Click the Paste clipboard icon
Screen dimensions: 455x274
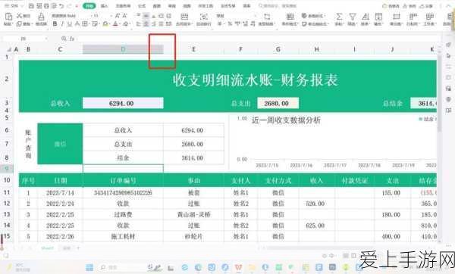pyautogui.click(x=8, y=17)
